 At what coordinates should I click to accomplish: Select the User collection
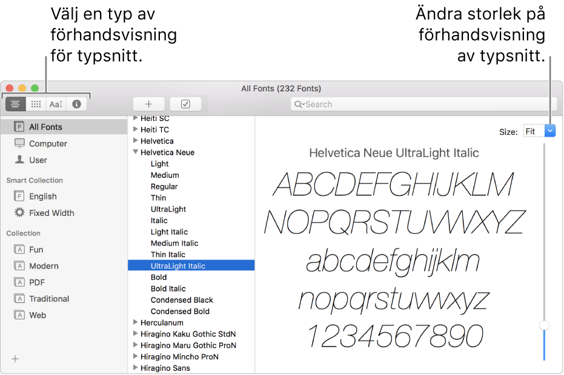pyautogui.click(x=38, y=160)
